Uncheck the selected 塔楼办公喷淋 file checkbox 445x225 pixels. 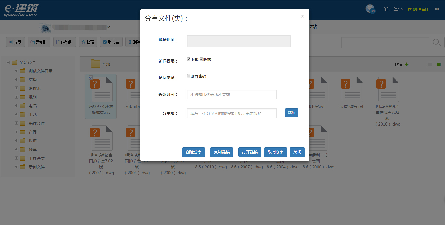coord(91,77)
